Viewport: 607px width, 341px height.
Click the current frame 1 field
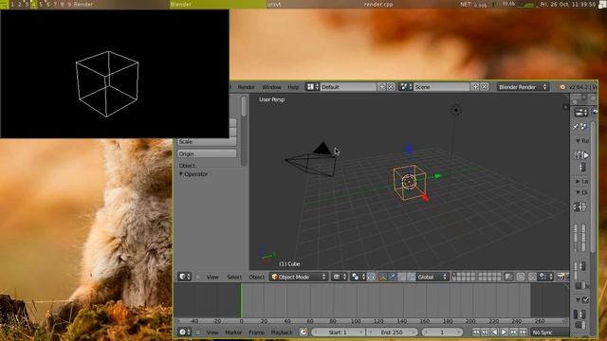coord(442,332)
